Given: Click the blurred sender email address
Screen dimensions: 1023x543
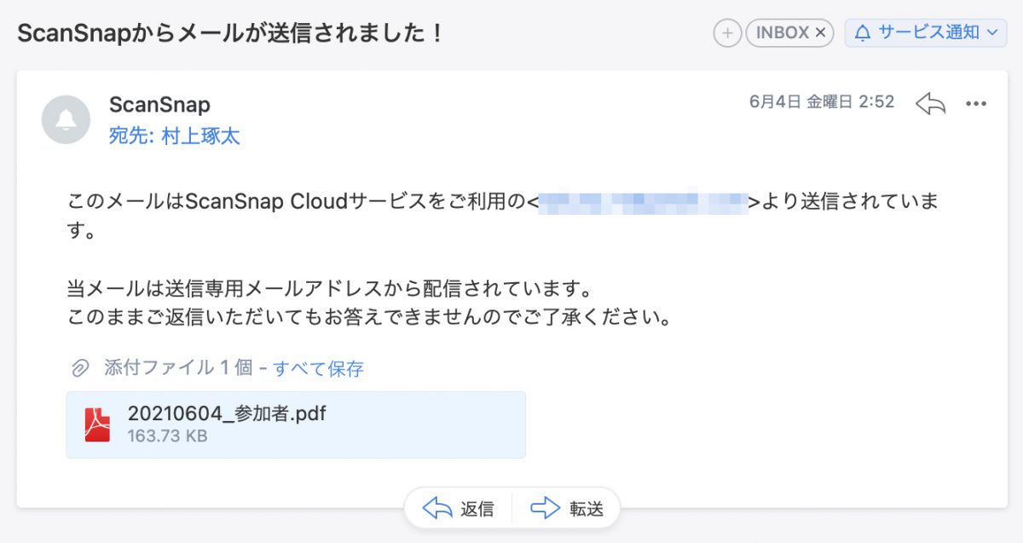Looking at the screenshot, I should pos(644,203).
